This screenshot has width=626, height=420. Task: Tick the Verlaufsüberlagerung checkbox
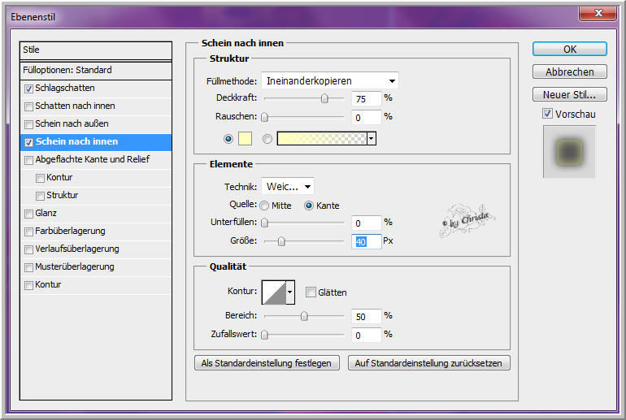[x=28, y=249]
